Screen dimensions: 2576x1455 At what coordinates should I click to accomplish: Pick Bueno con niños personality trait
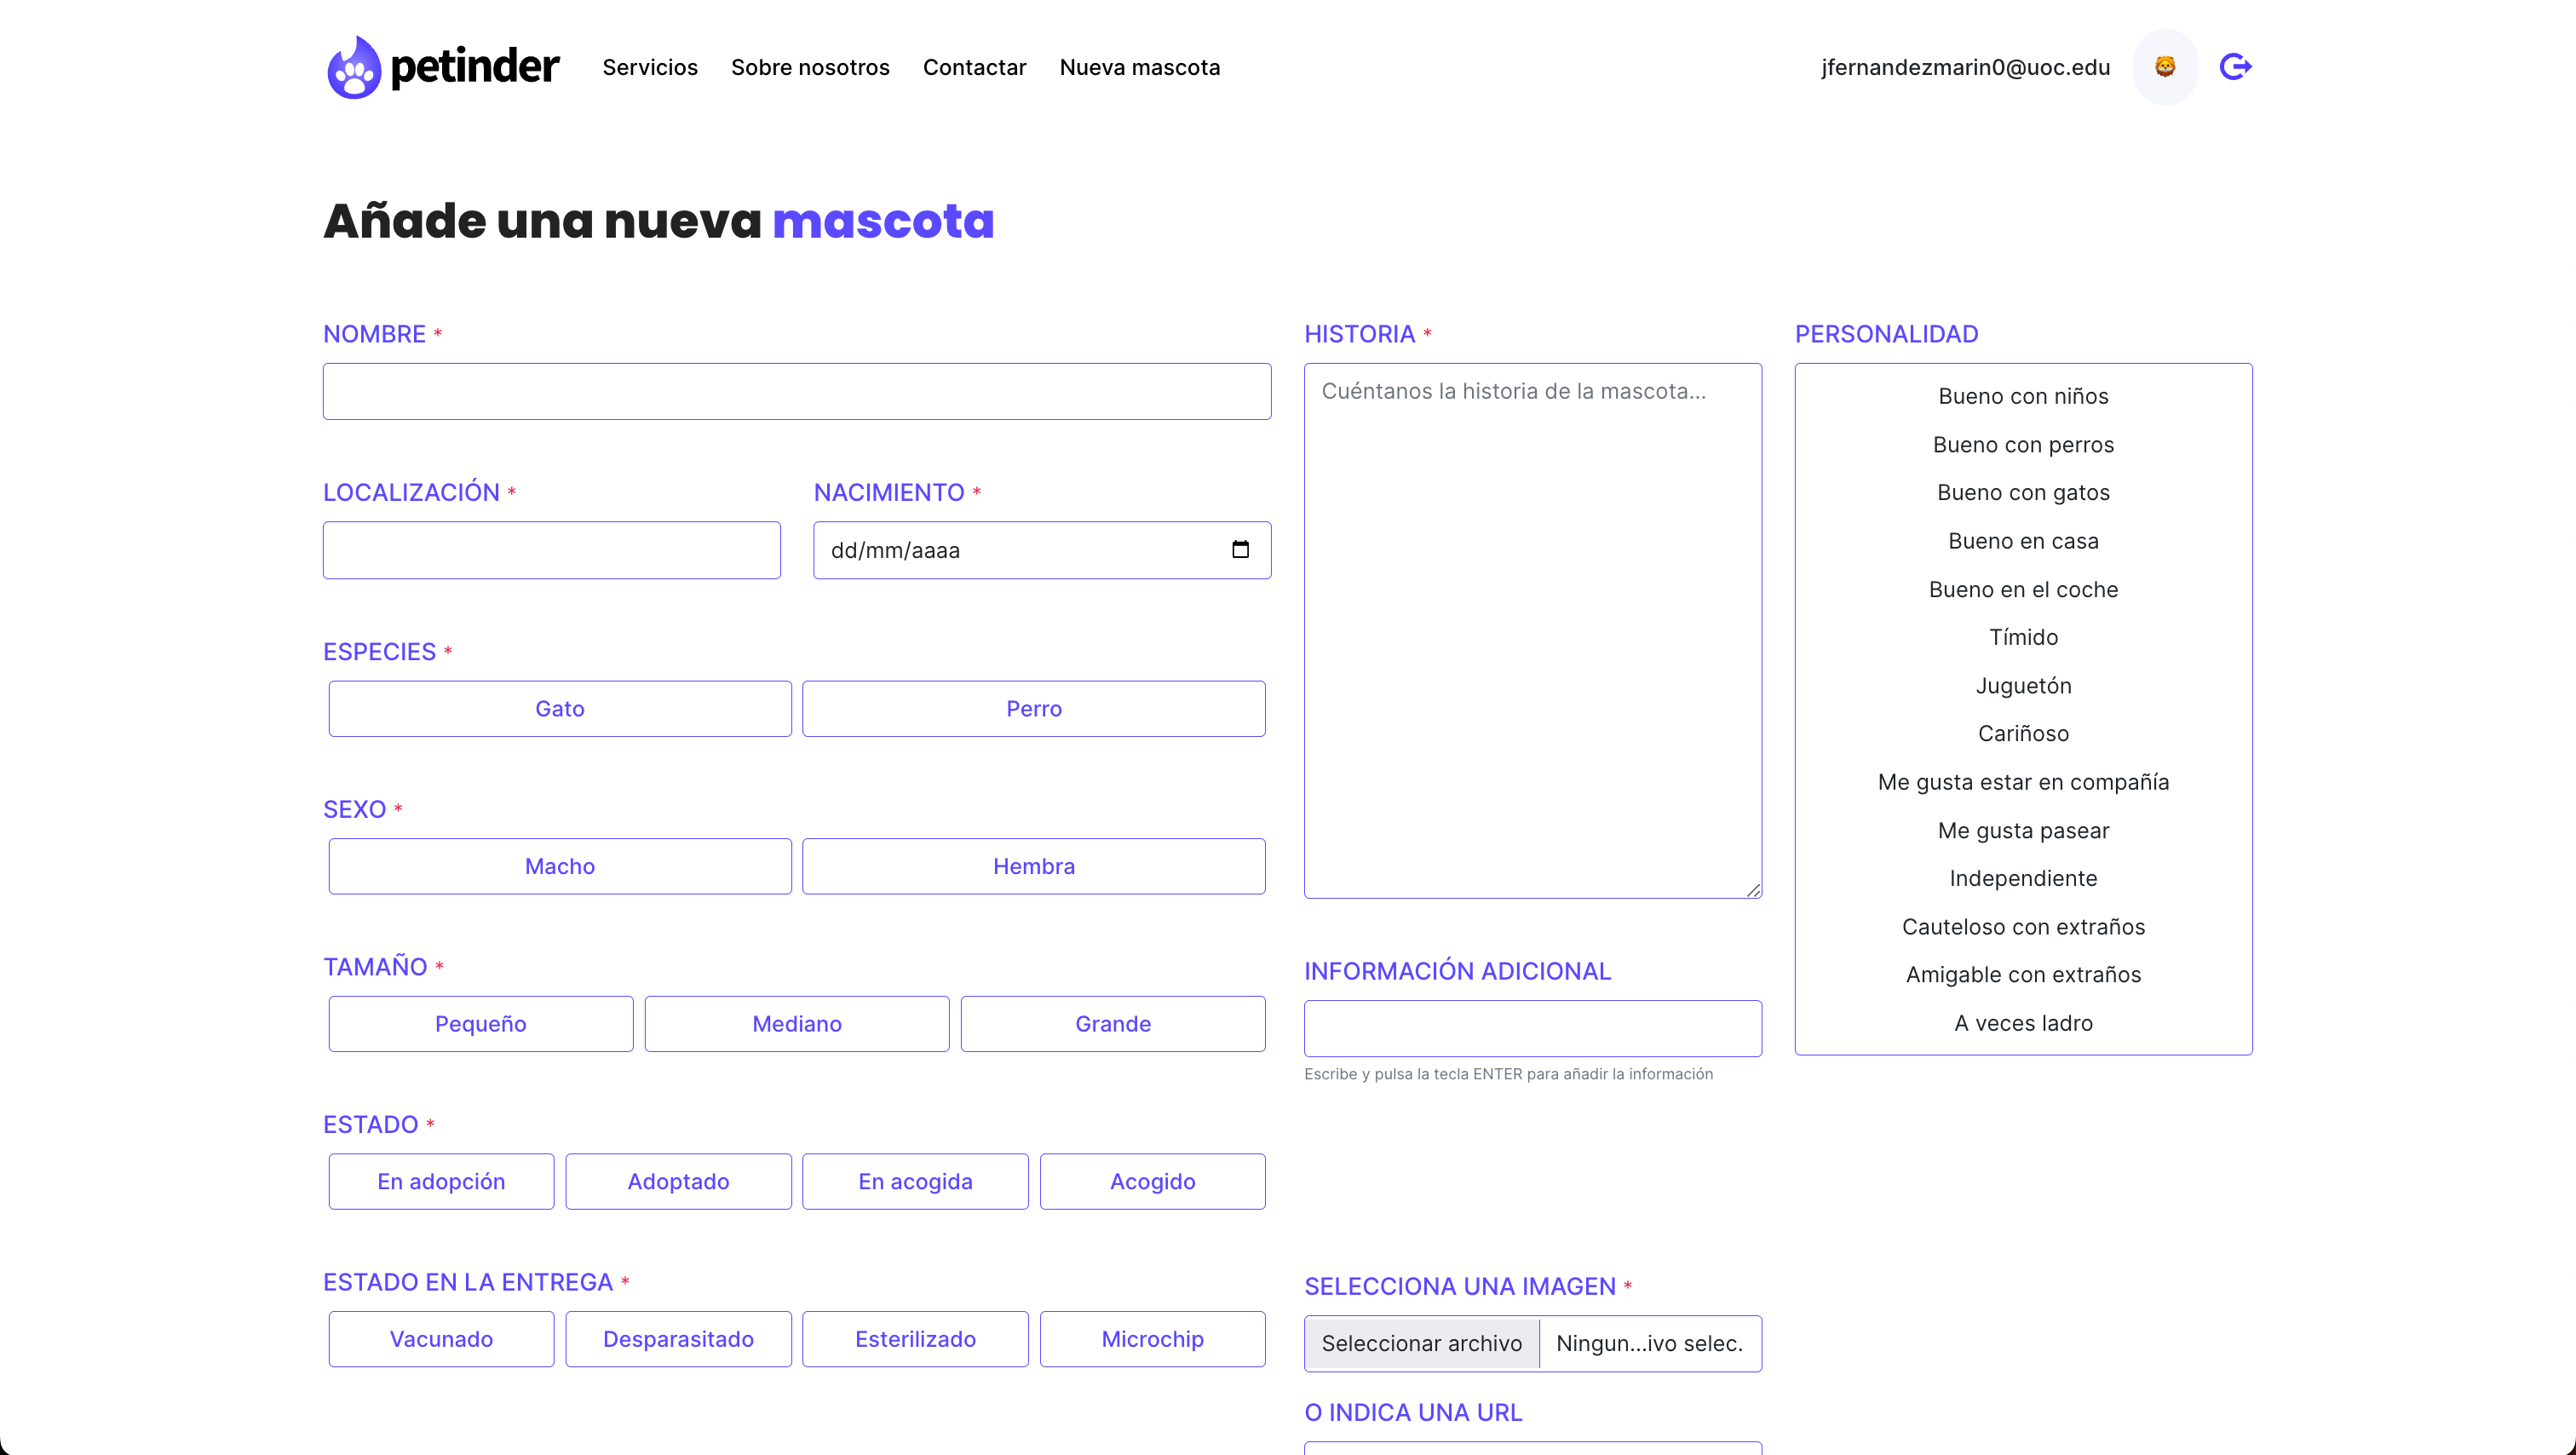[2022, 396]
